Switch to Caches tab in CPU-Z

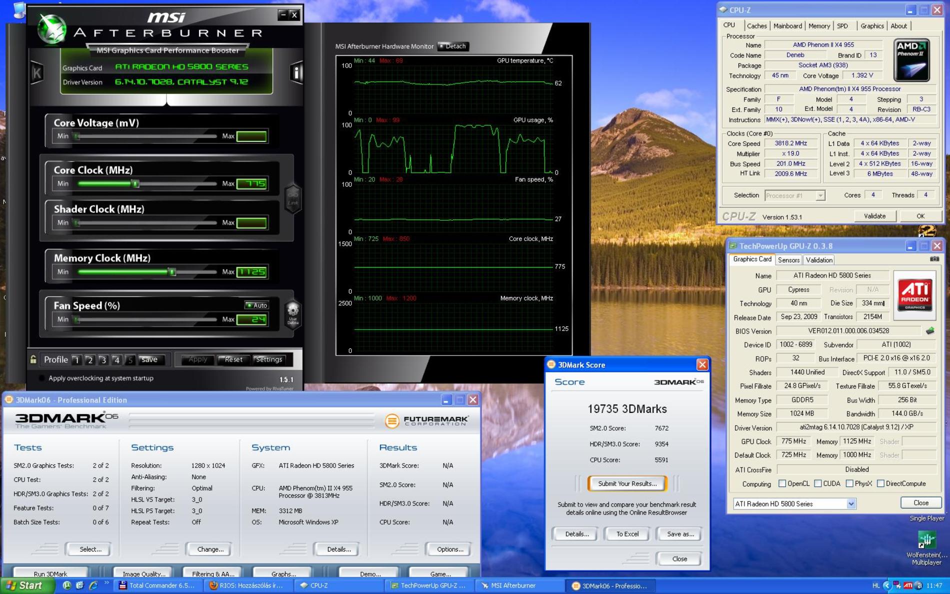coord(756,26)
